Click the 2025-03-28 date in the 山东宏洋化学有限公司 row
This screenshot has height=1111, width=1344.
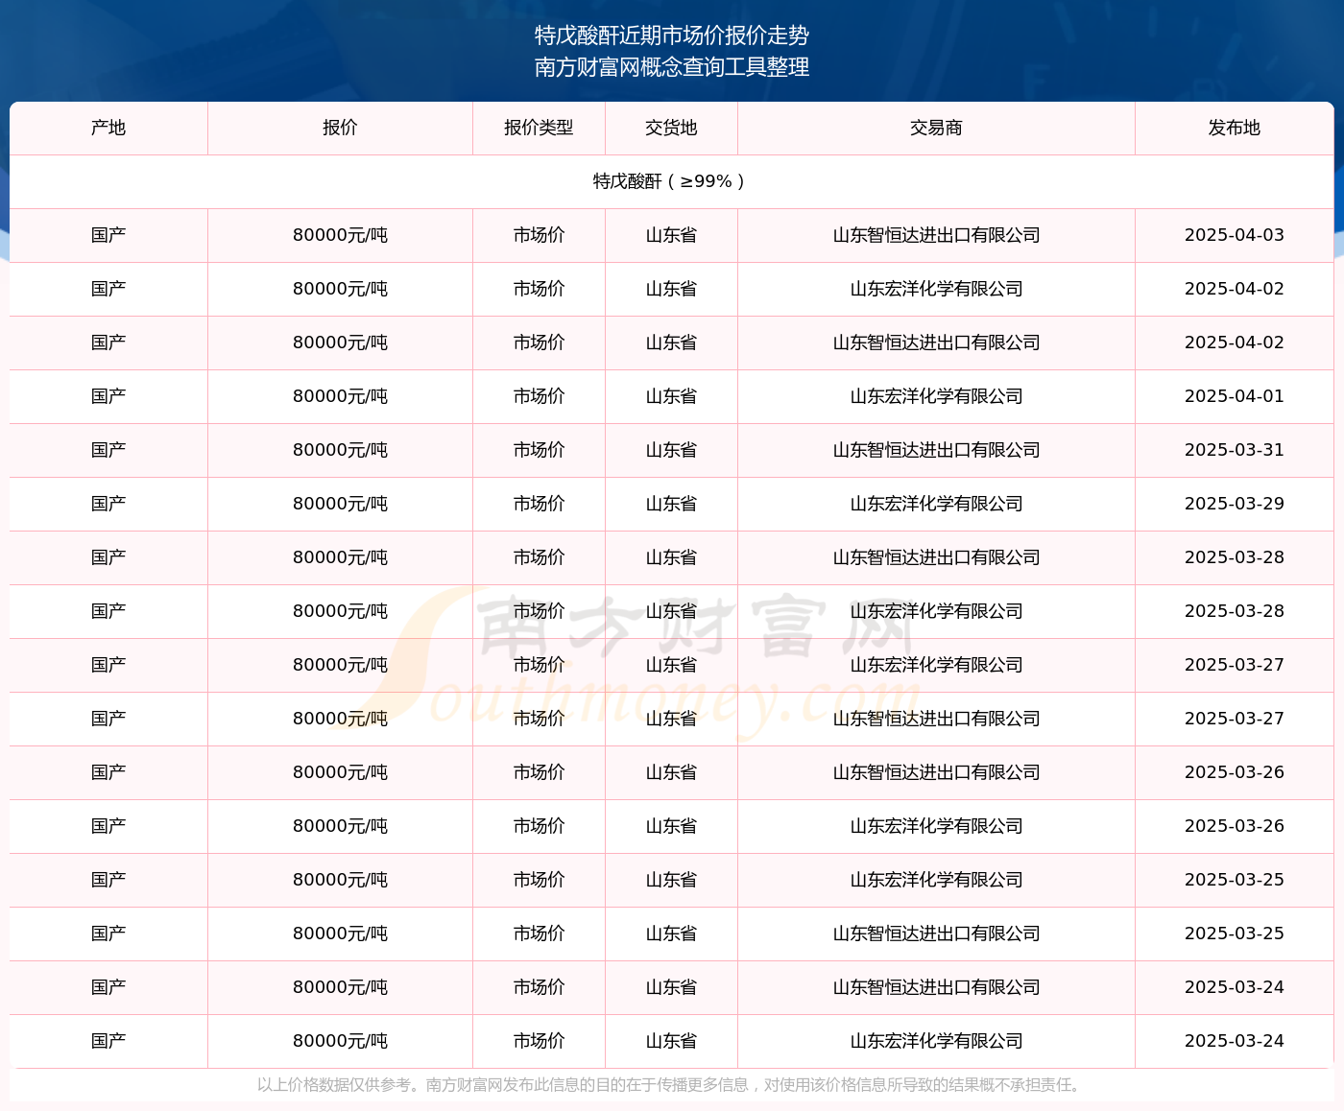[1234, 611]
